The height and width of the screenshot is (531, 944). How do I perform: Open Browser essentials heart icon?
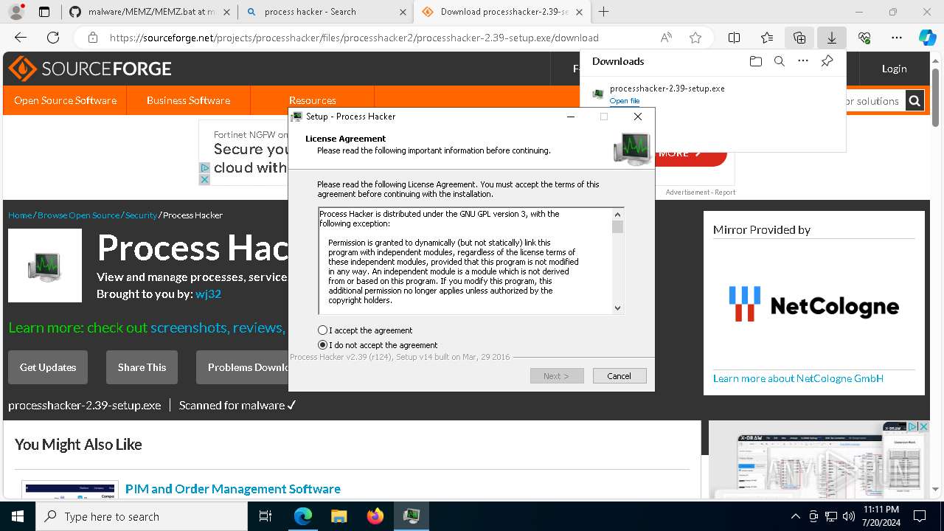(864, 38)
